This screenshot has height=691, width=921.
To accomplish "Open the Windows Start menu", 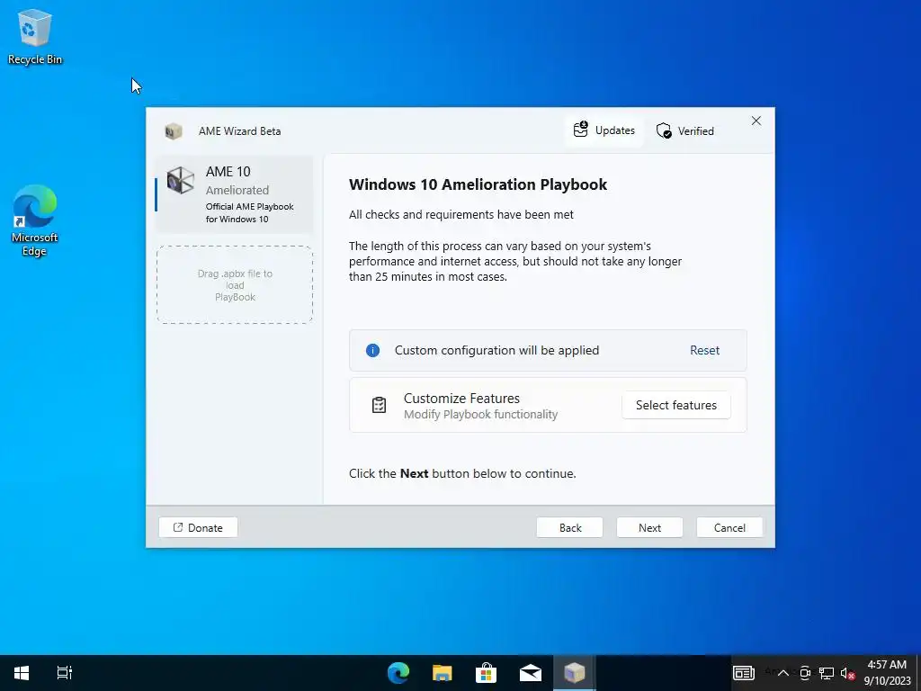I will (22, 673).
